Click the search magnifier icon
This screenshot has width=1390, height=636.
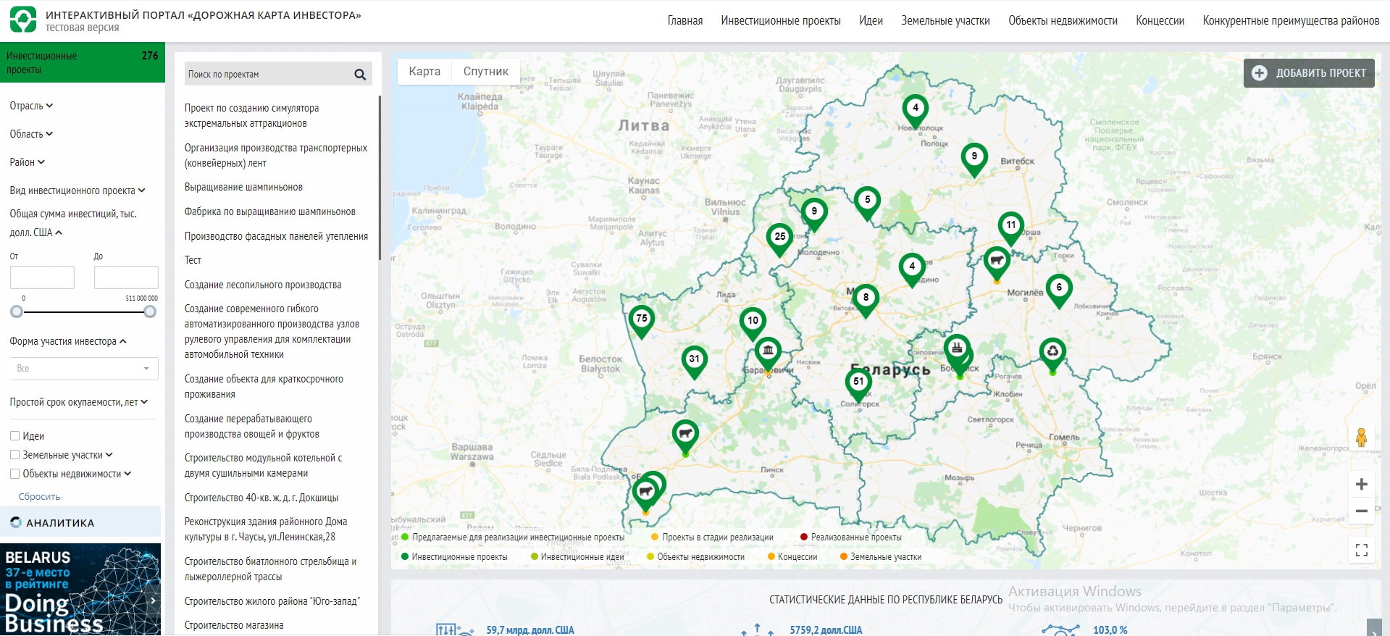click(x=360, y=74)
